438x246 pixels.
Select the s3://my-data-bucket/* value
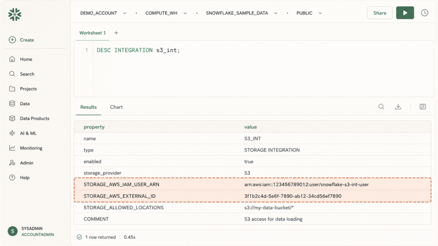click(269, 208)
